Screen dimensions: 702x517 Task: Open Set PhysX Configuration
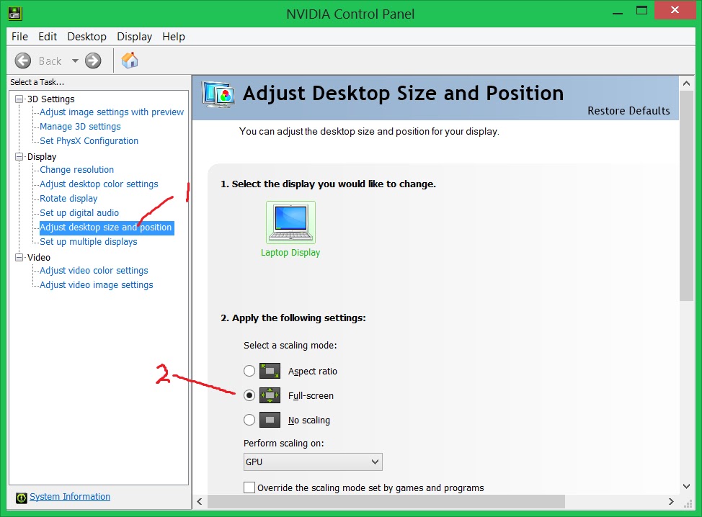pyautogui.click(x=89, y=140)
